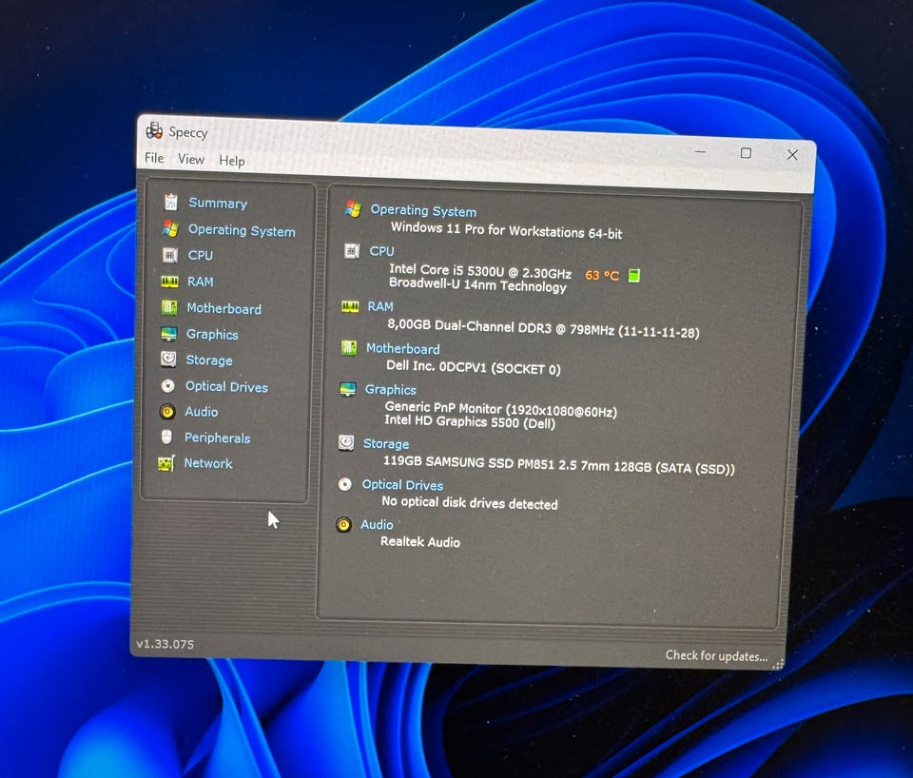Click the Graphics monitor icon in sidebar
This screenshot has height=778, width=913.
[x=169, y=334]
